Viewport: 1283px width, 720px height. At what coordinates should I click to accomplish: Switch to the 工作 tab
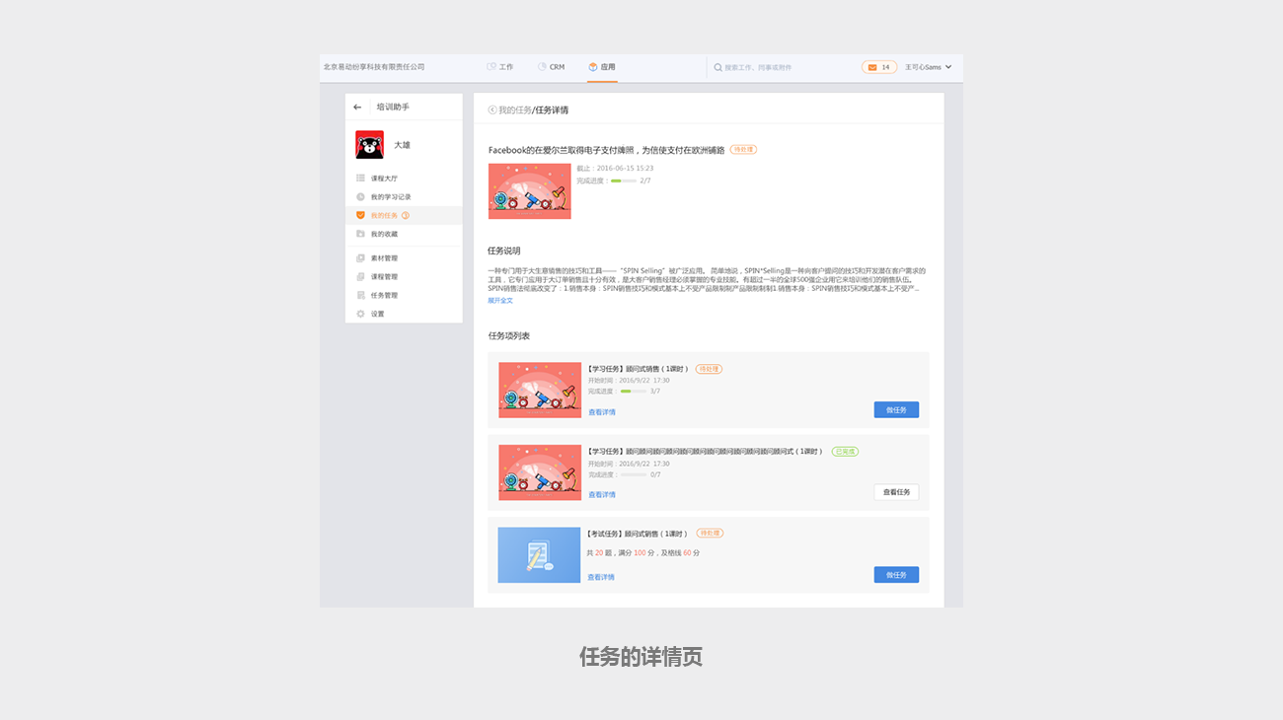coord(500,67)
